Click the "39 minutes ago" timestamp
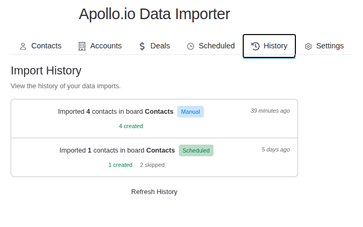This screenshot has height=227, width=363. click(x=270, y=111)
